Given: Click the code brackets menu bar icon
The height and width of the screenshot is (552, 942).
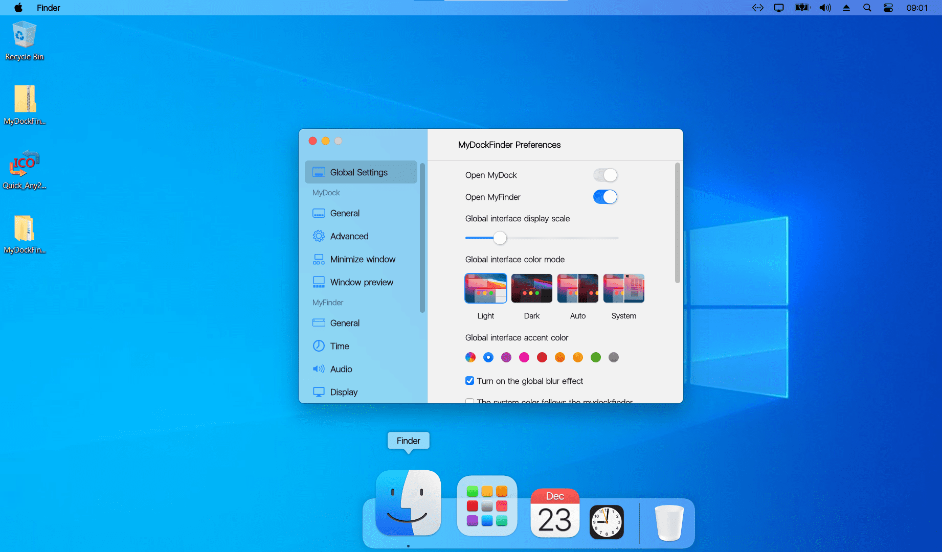Looking at the screenshot, I should 758,8.
